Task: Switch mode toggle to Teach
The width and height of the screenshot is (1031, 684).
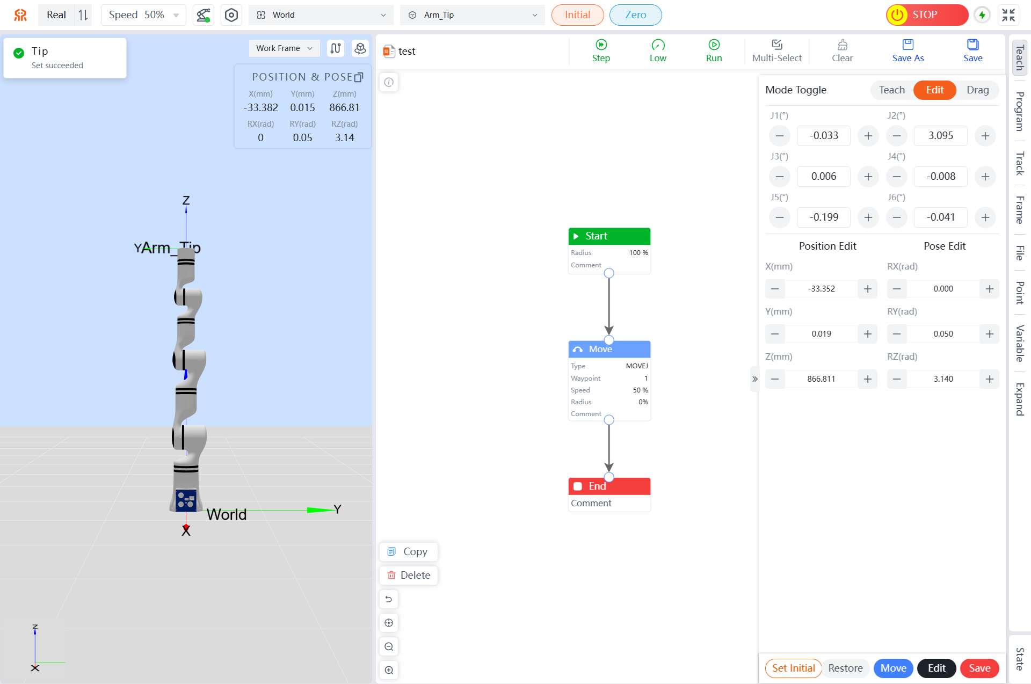Action: [x=891, y=90]
